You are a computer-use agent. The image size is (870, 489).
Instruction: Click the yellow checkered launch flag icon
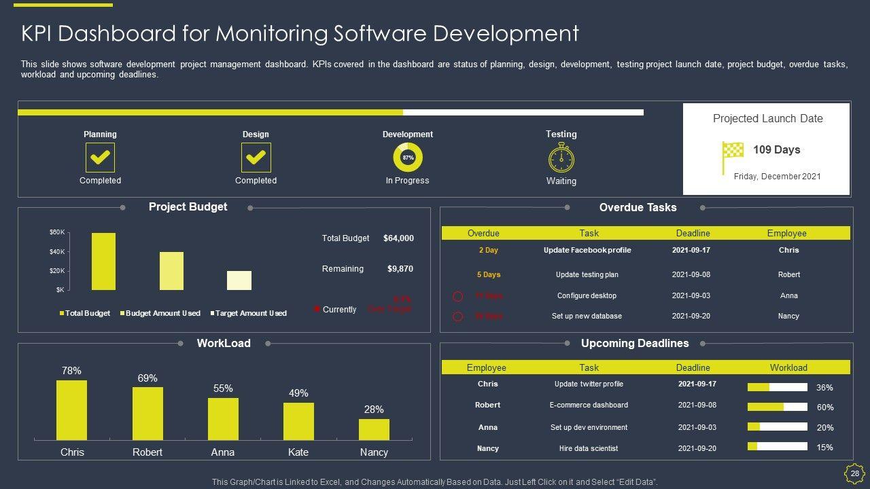(x=733, y=158)
